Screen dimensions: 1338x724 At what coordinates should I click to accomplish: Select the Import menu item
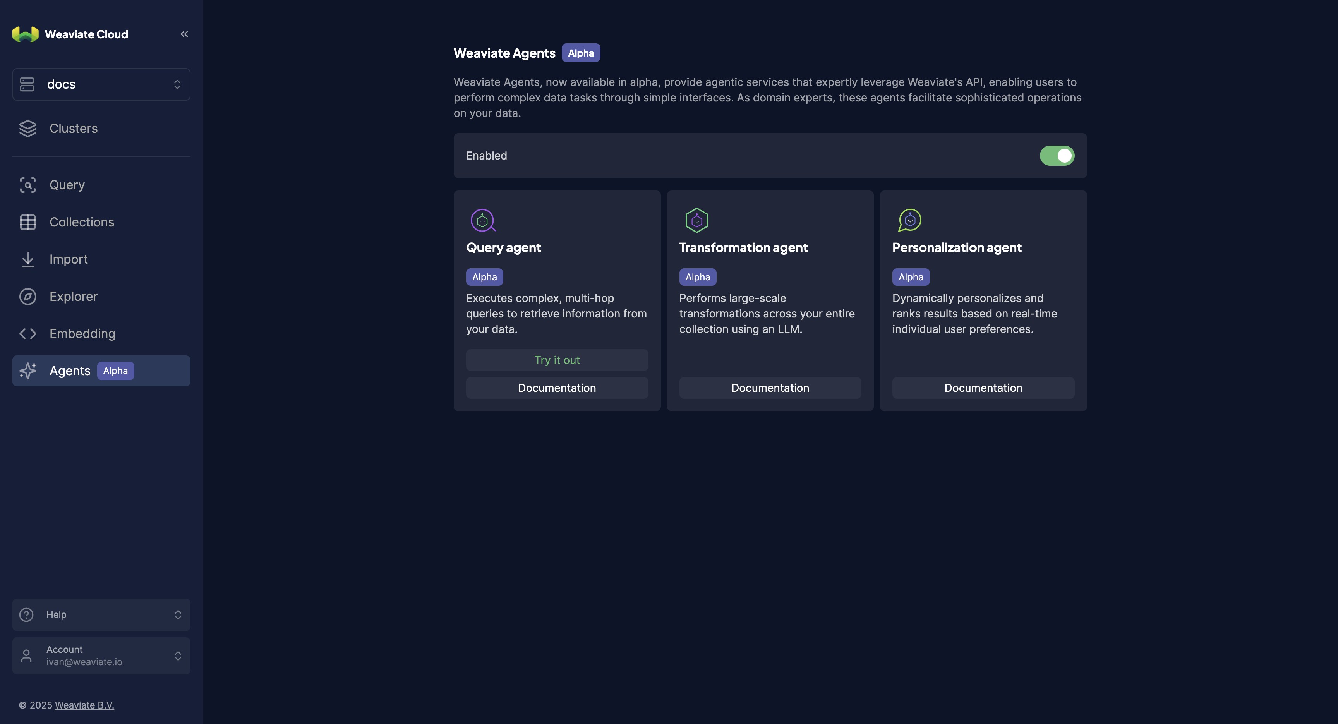[x=101, y=259]
